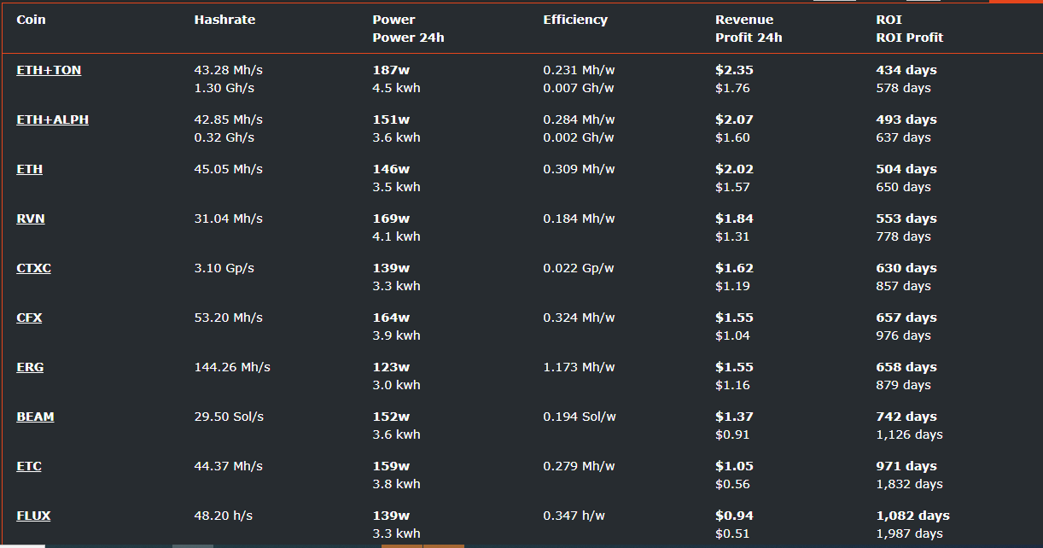The height and width of the screenshot is (548, 1043).
Task: Click the 0.284 Mh/w efficiency value
Action: coord(579,120)
